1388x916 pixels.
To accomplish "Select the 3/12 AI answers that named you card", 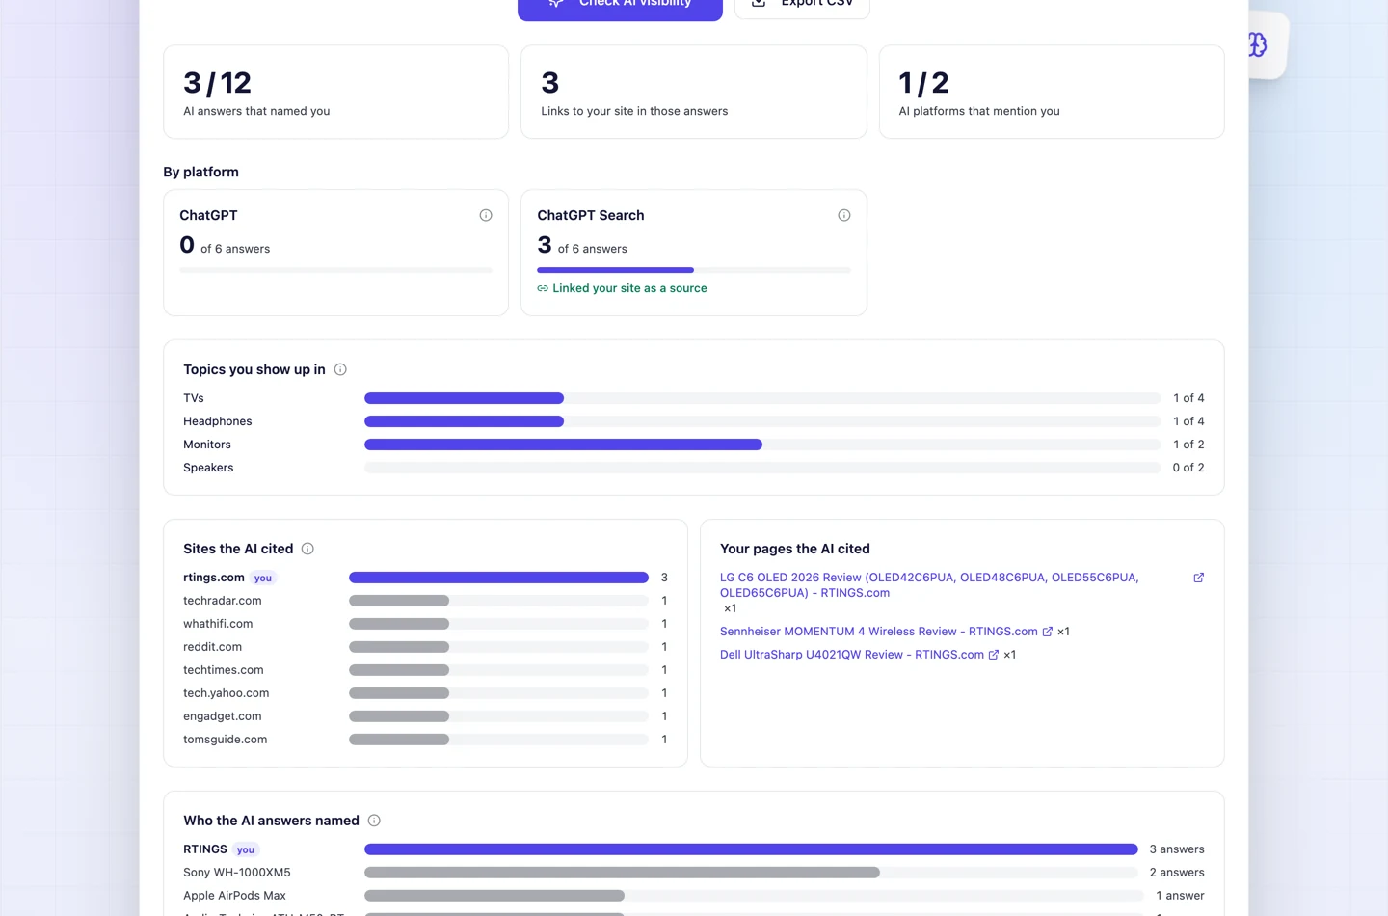I will [335, 92].
